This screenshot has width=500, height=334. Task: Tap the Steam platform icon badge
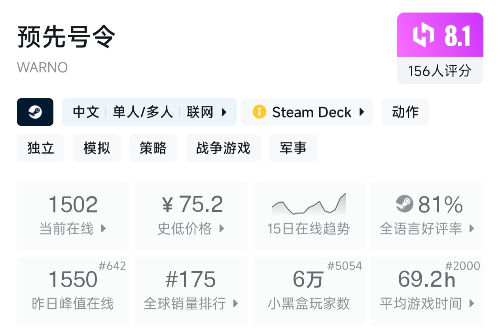click(x=35, y=112)
